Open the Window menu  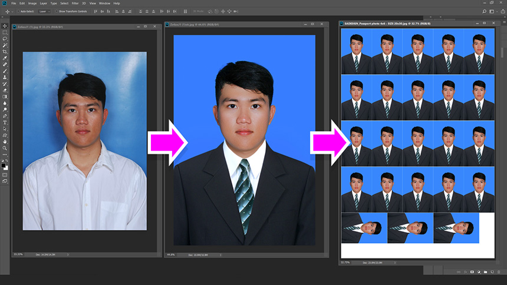tap(104, 4)
